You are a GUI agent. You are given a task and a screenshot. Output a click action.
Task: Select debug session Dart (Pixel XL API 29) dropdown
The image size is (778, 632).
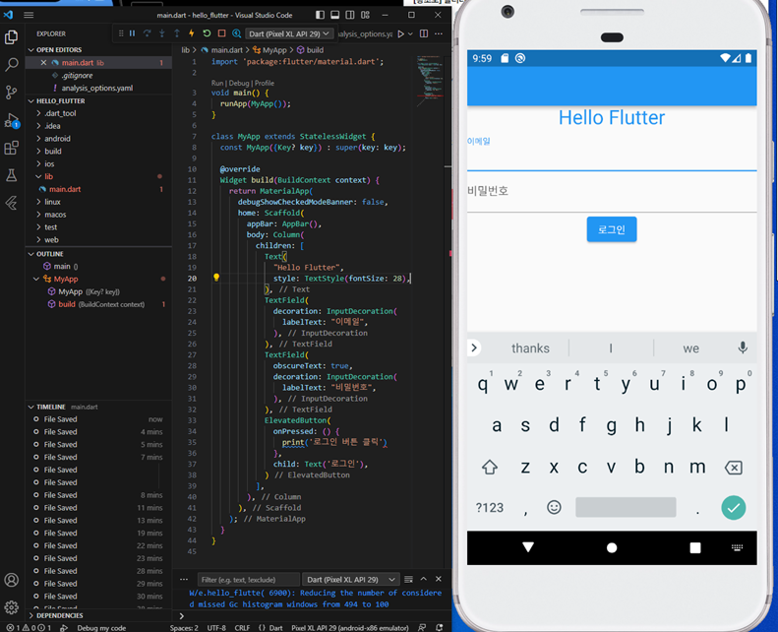(289, 33)
